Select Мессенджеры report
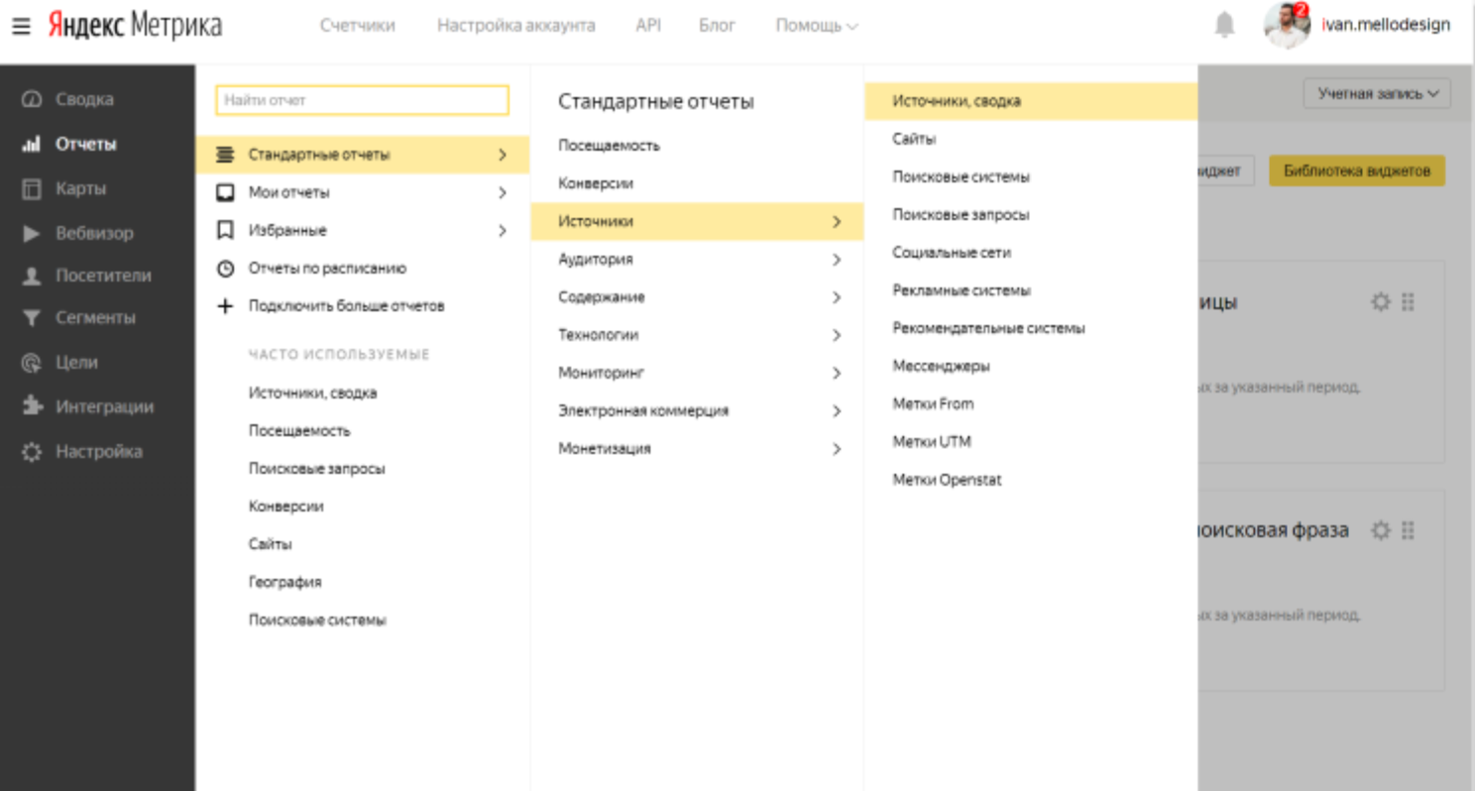1475x791 pixels. pyautogui.click(x=941, y=366)
